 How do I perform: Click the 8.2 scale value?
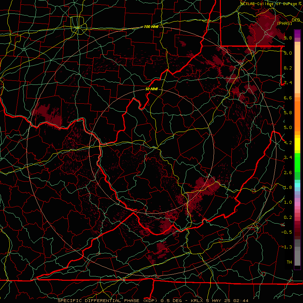[x=288, y=68]
